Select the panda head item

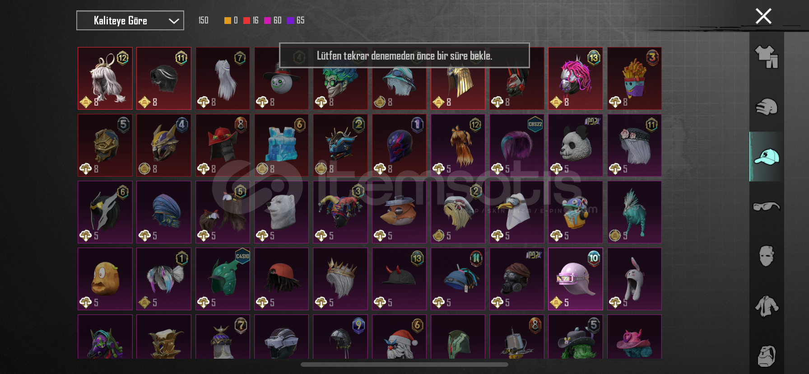(x=575, y=145)
